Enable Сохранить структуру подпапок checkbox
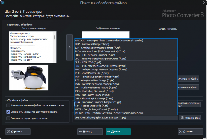The height and width of the screenshot is (139, 207). 8,118
